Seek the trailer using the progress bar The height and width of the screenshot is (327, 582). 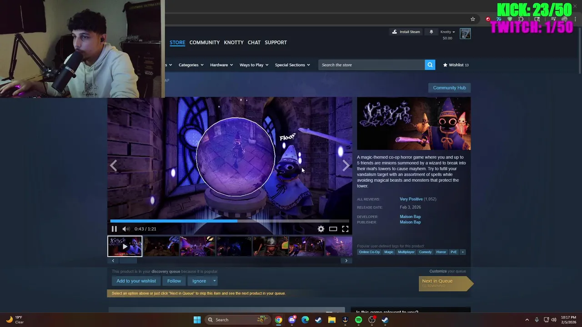[x=230, y=221]
